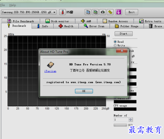This screenshot has height=139, width=164.
Task: Click the purple down-arrow icon
Action: pos(119,12)
